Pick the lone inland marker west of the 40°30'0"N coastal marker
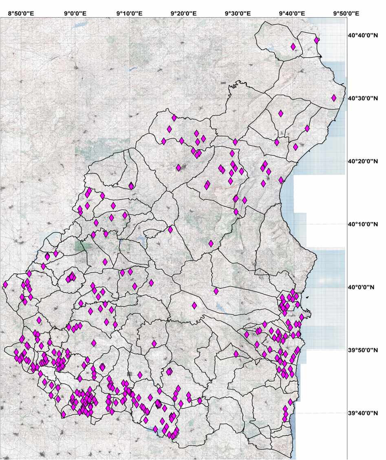Image resolution: width=386 pixels, height=460 pixels. (280, 113)
